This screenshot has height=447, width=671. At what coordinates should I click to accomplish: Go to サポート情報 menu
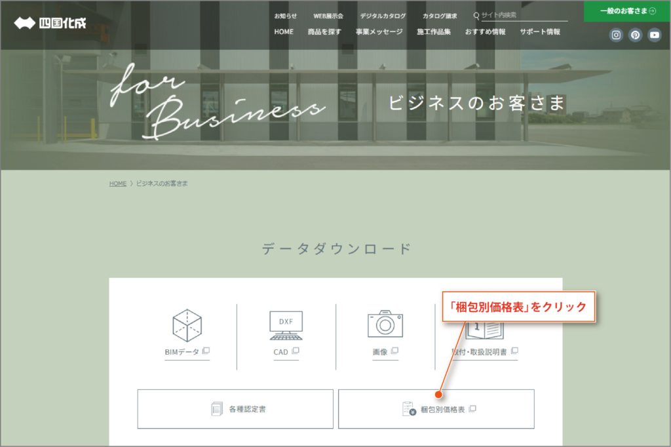[x=540, y=31]
